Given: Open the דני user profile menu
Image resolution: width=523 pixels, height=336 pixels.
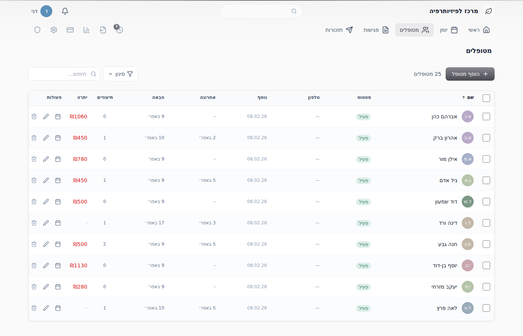Looking at the screenshot, I should [42, 11].
